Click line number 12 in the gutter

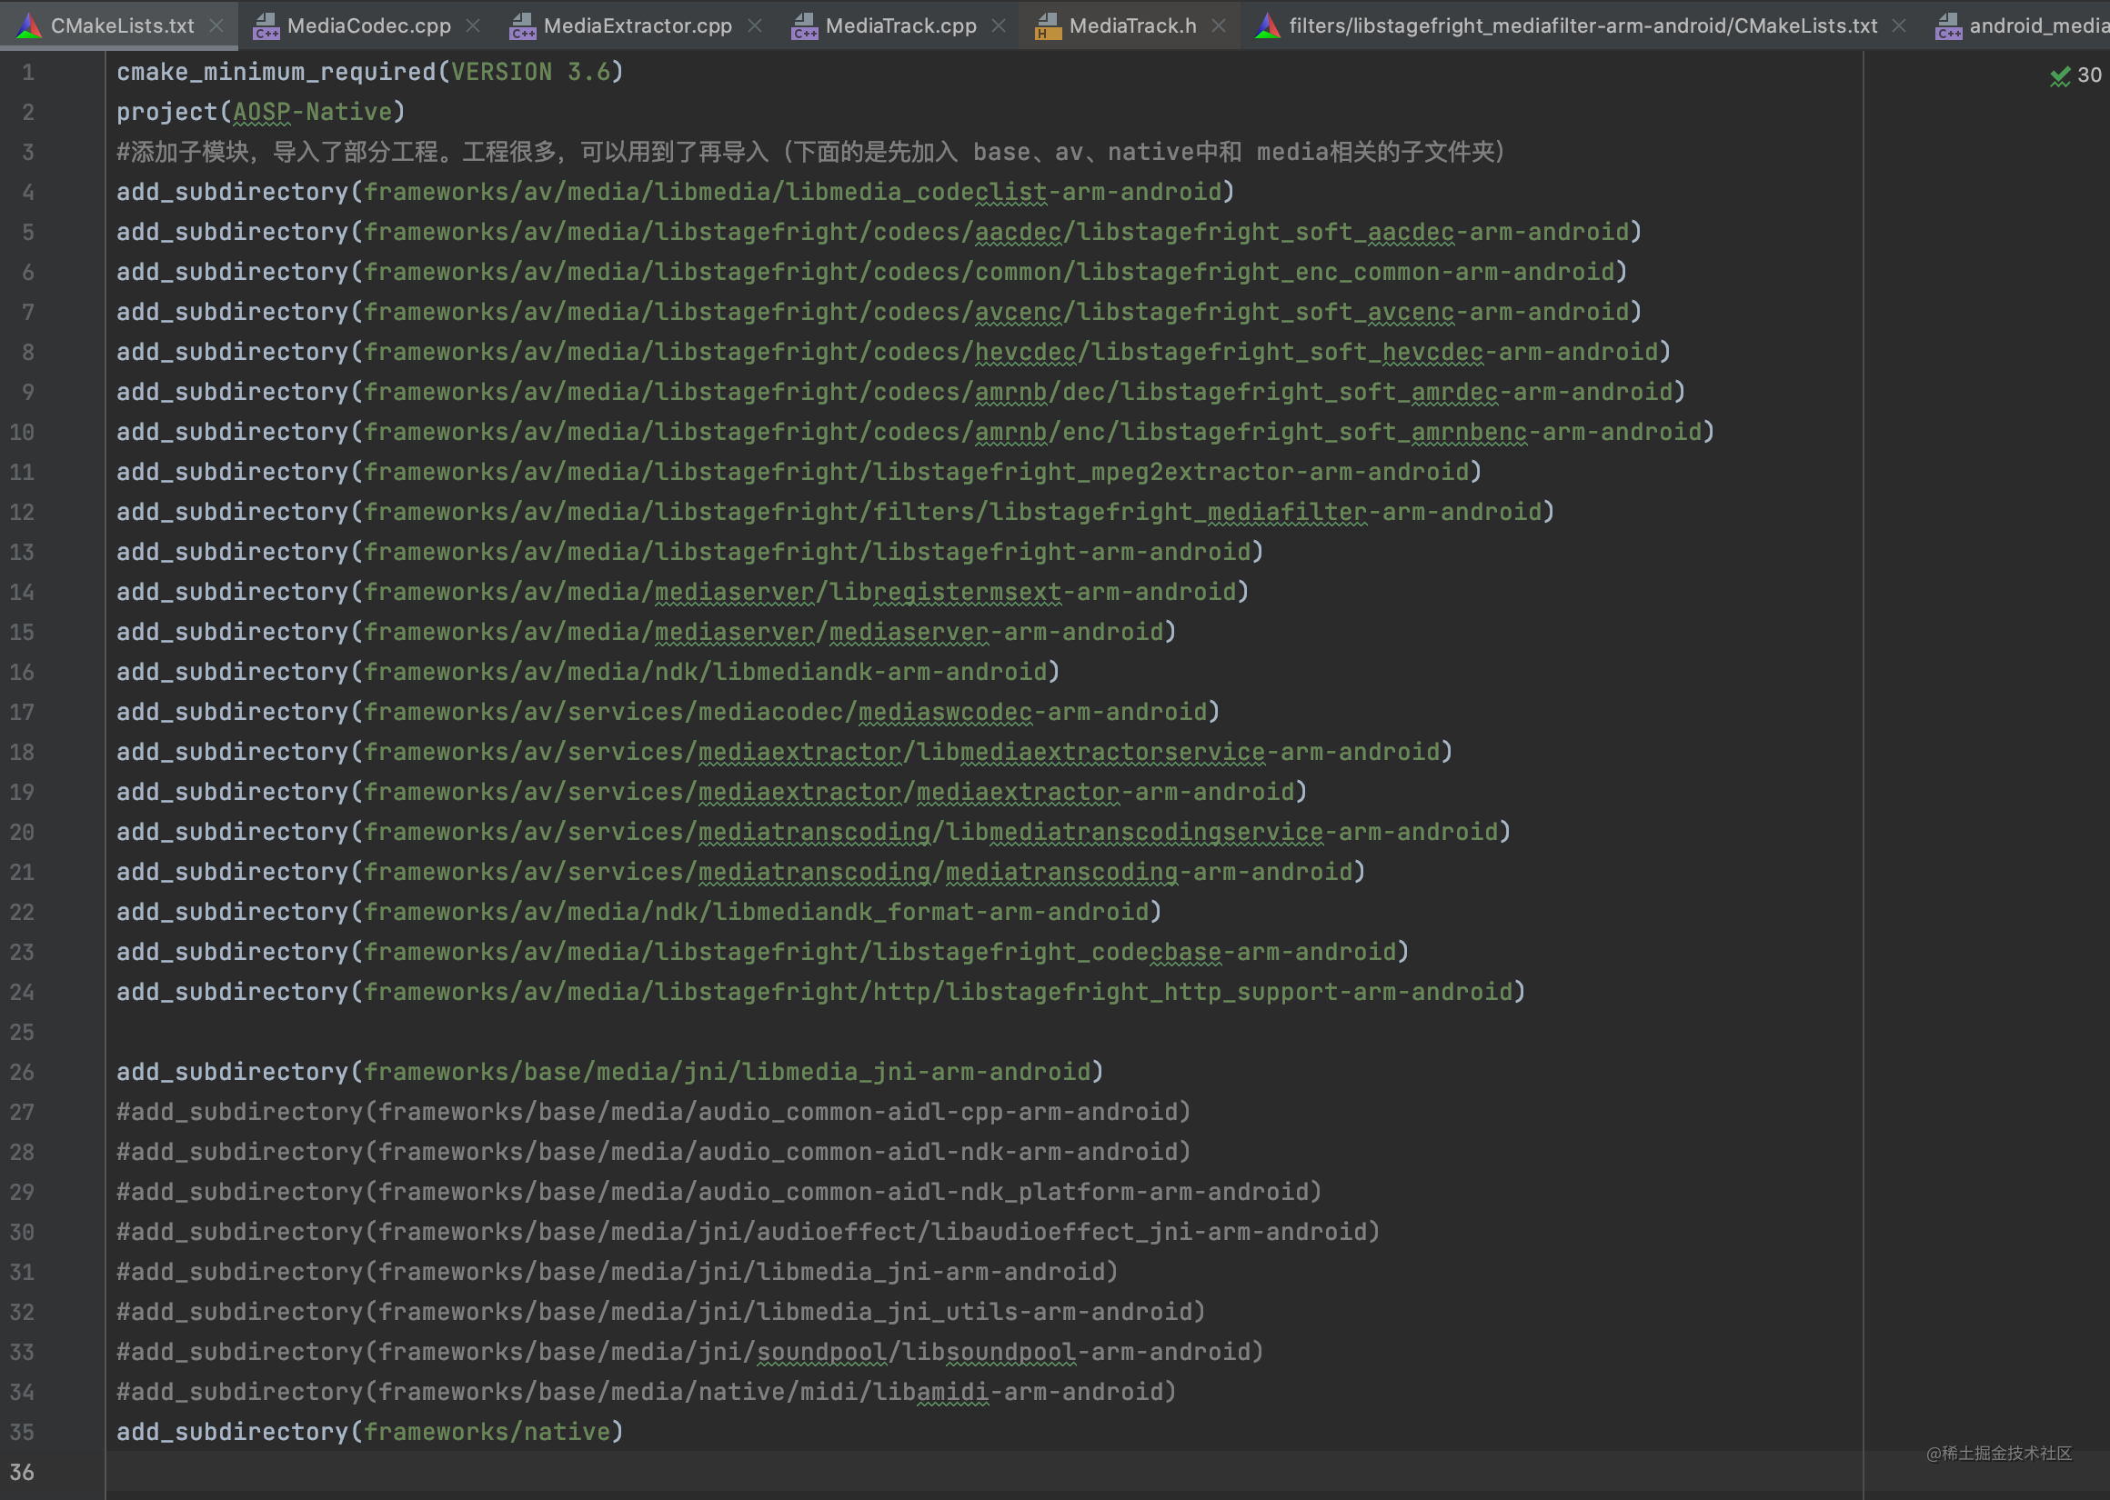(21, 511)
